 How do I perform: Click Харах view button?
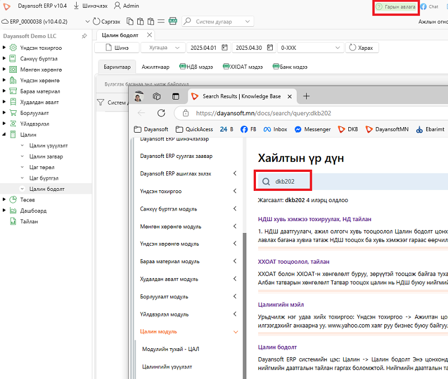point(362,48)
